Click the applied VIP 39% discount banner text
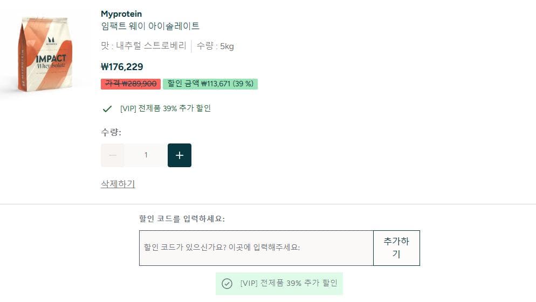This screenshot has height=302, width=536. click(x=288, y=284)
